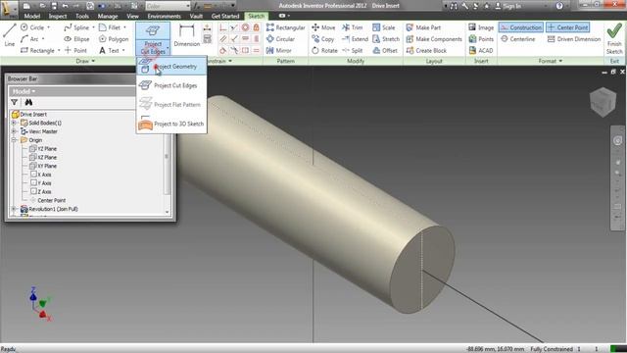627x353 pixels.
Task: Select the Offset tool
Action: (x=385, y=50)
